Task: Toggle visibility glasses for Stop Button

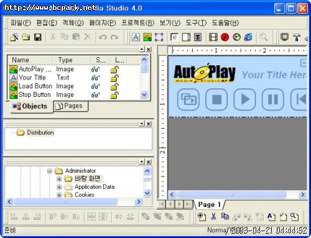Action: point(95,95)
